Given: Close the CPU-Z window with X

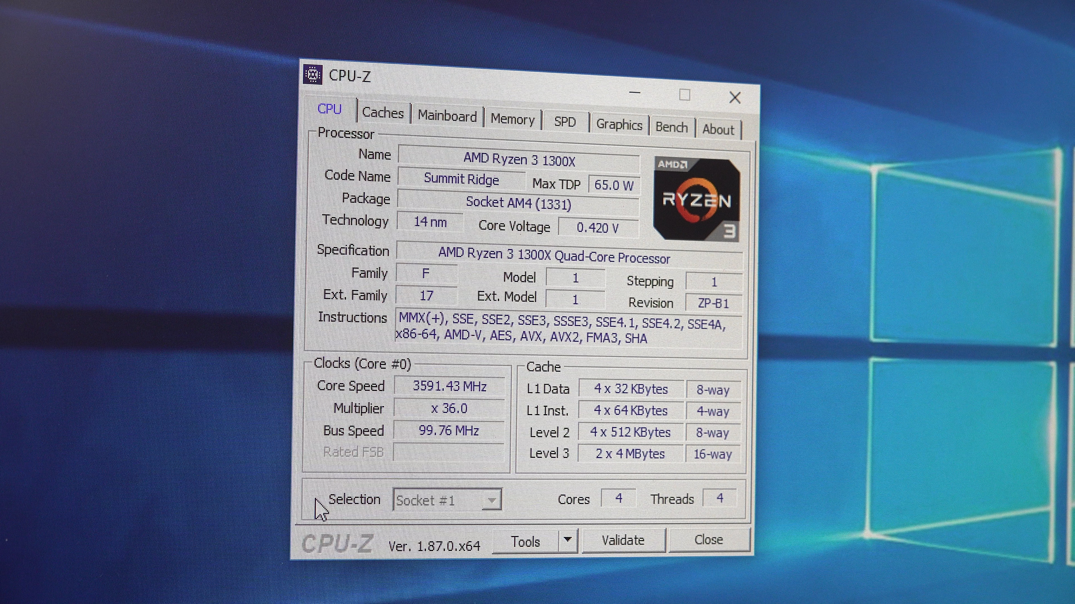Looking at the screenshot, I should point(735,98).
